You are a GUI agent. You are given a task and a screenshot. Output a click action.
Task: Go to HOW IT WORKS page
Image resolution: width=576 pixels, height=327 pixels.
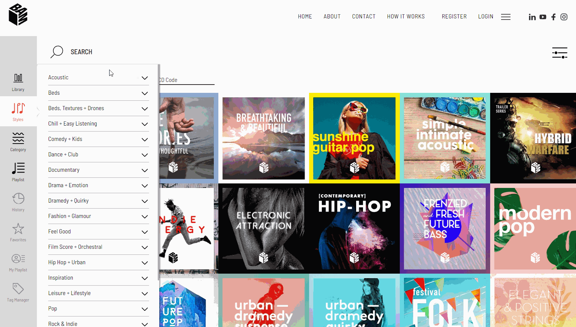(406, 17)
